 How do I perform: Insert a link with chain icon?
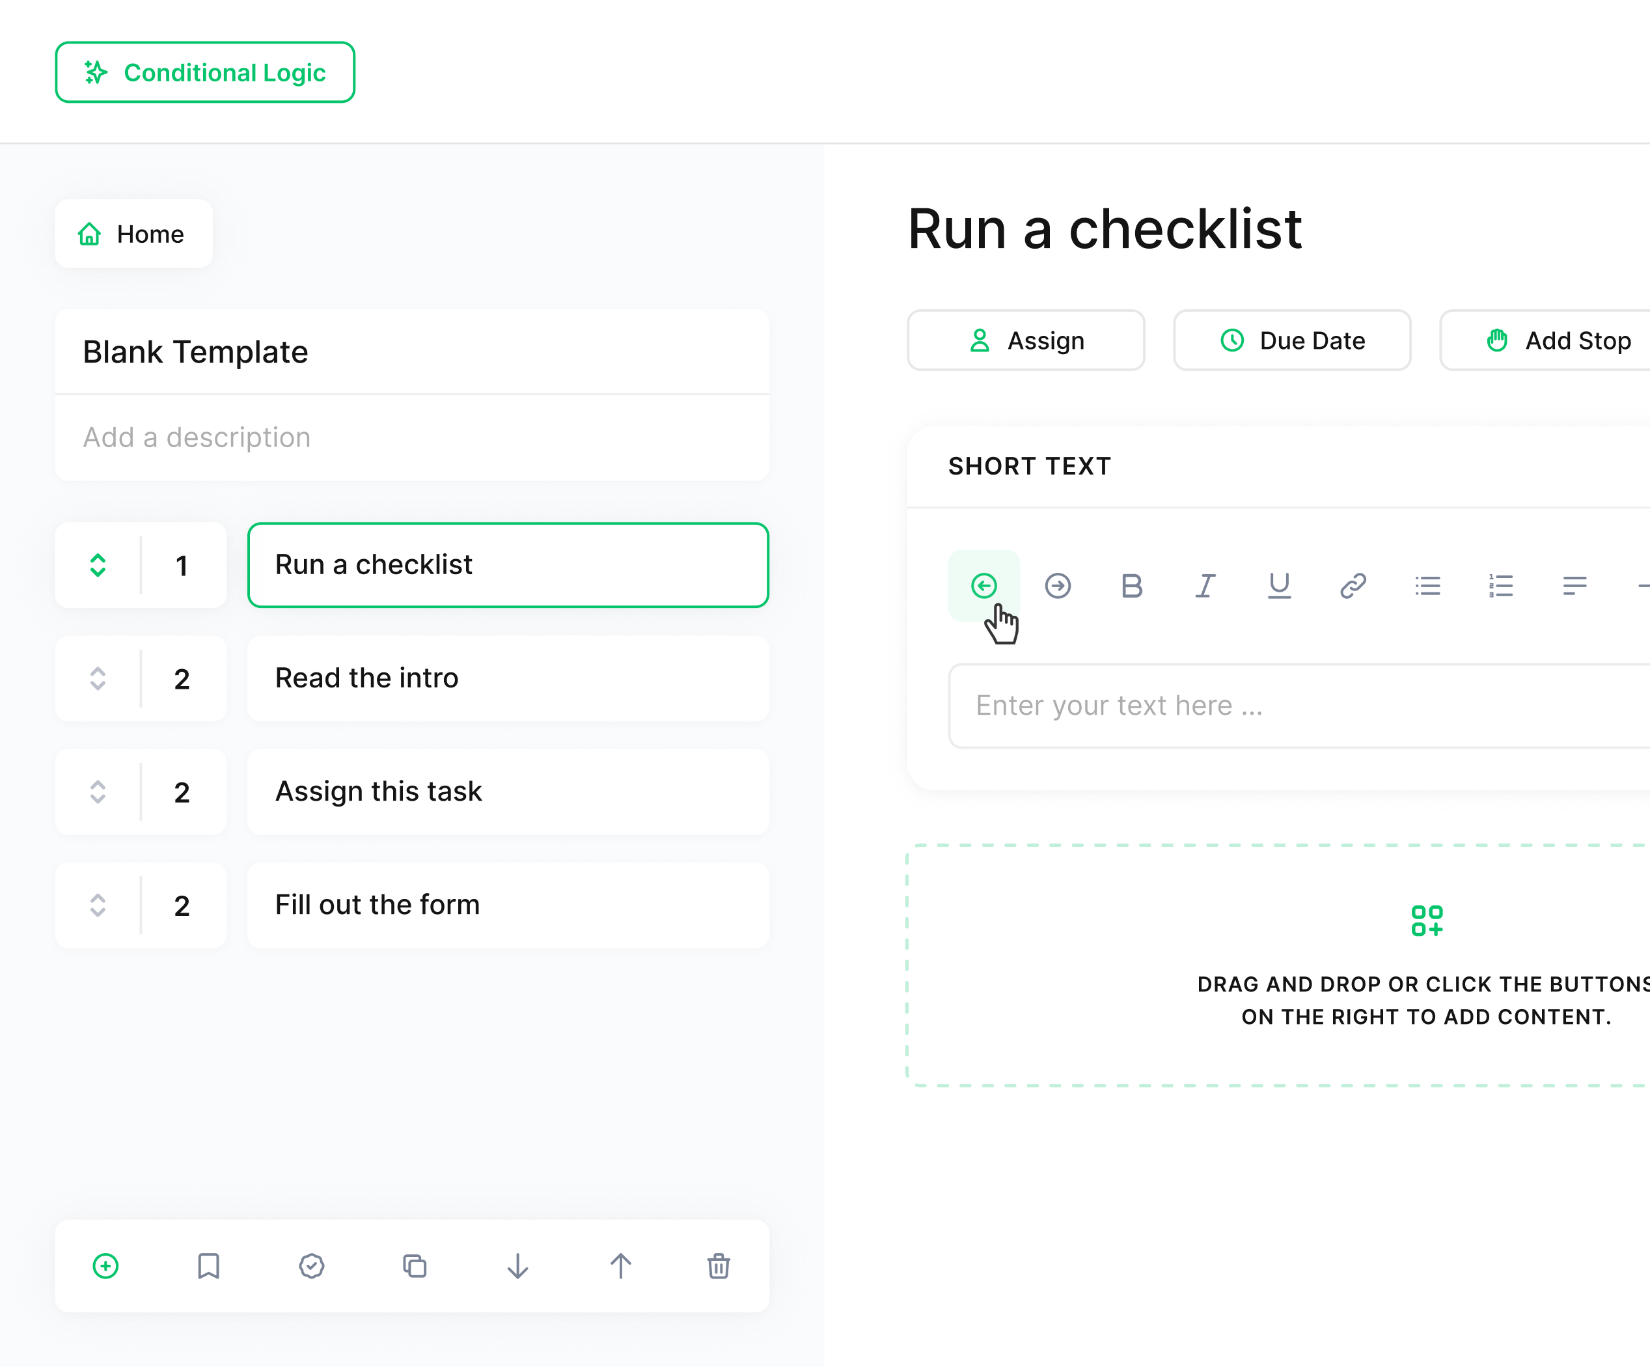[1353, 585]
